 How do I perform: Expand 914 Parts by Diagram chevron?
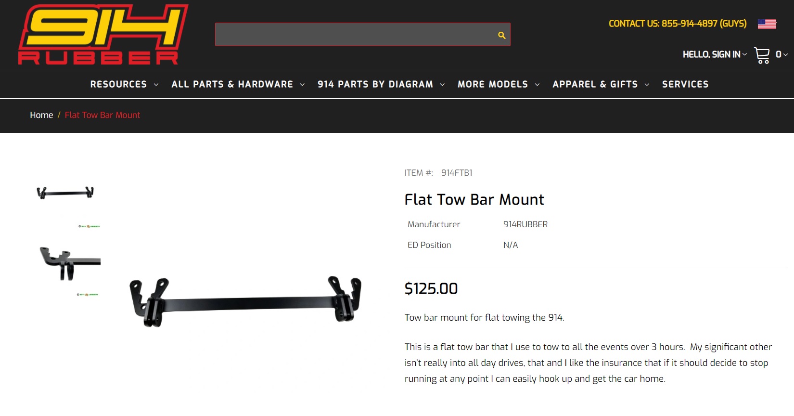pyautogui.click(x=442, y=85)
